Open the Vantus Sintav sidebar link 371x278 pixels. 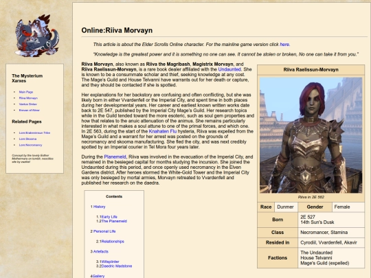coord(28,104)
